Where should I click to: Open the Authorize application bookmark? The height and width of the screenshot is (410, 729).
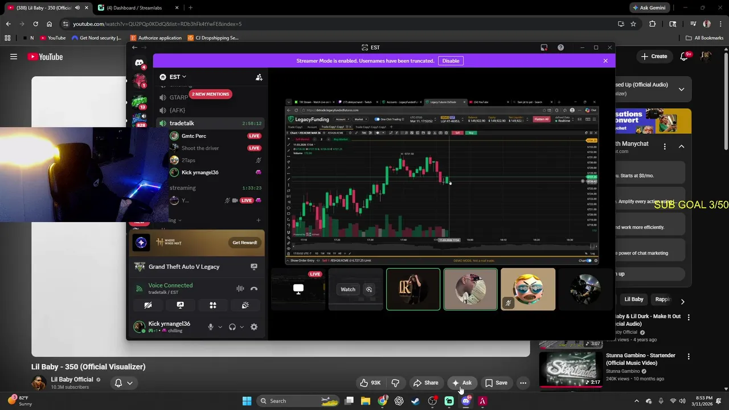pos(156,38)
